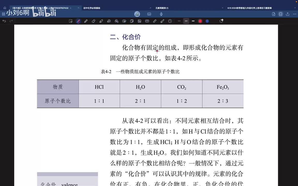Click the 表4-2 table caption
Screen dimensions: 298x186
click(140, 72)
